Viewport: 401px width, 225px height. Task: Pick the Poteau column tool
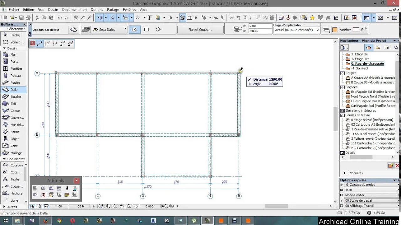(13, 76)
